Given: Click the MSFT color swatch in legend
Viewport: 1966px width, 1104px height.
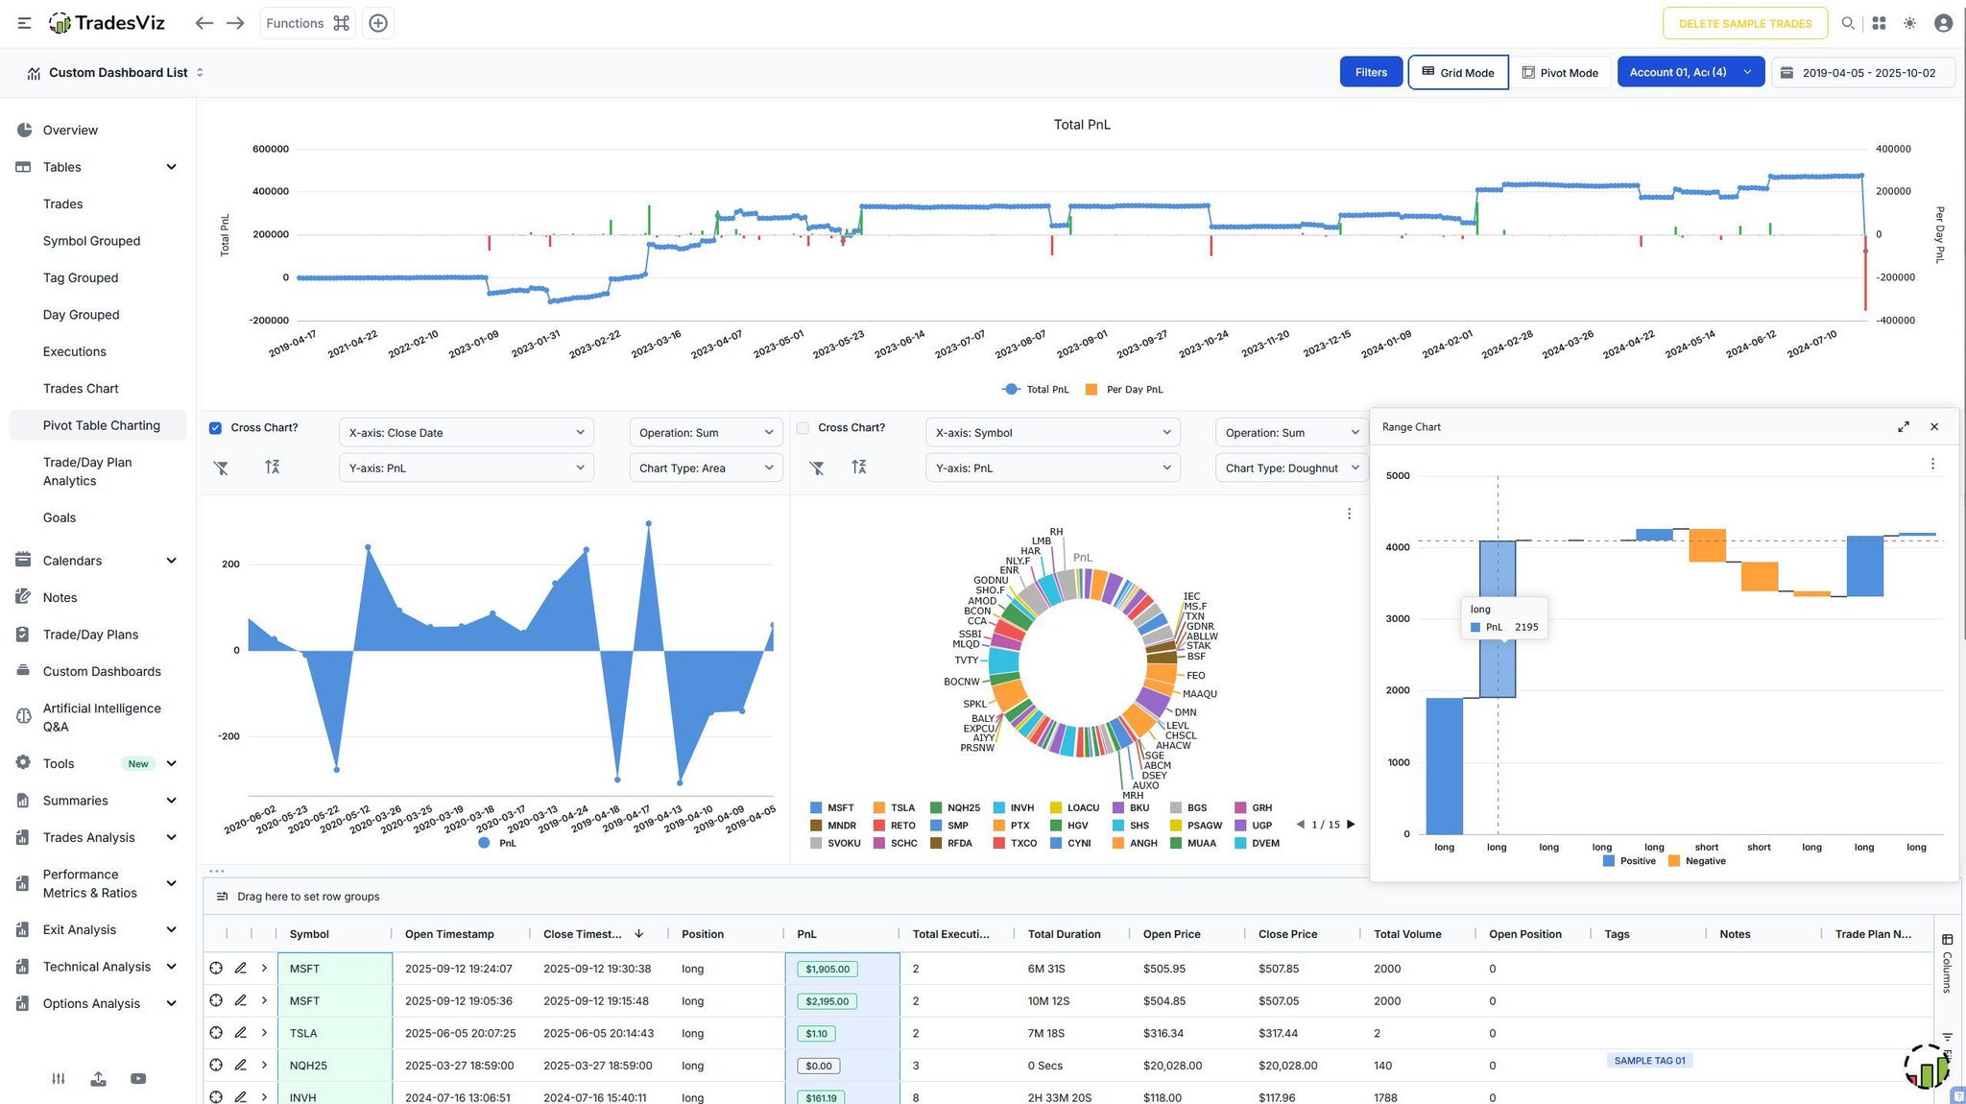Looking at the screenshot, I should 816,808.
